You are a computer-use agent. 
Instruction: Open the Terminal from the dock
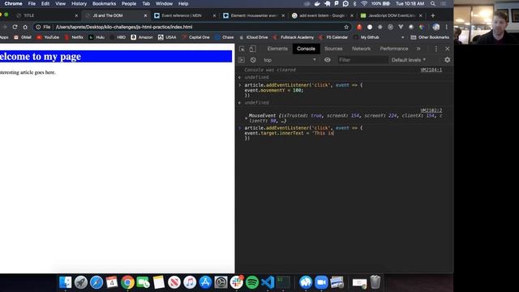(283, 282)
